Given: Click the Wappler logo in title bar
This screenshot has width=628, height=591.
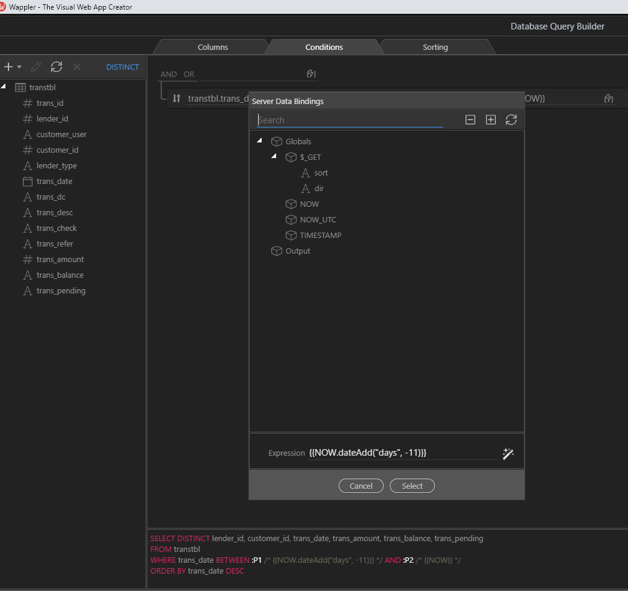Looking at the screenshot, I should click(2, 7).
